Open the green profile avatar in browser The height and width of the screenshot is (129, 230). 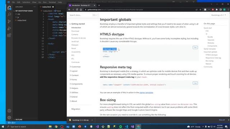point(224,10)
